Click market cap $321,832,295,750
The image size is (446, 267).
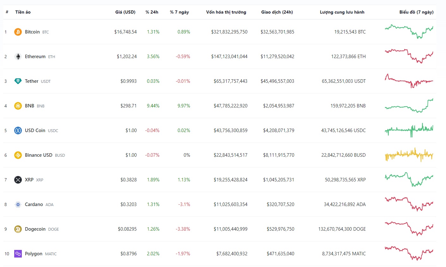[x=229, y=32]
